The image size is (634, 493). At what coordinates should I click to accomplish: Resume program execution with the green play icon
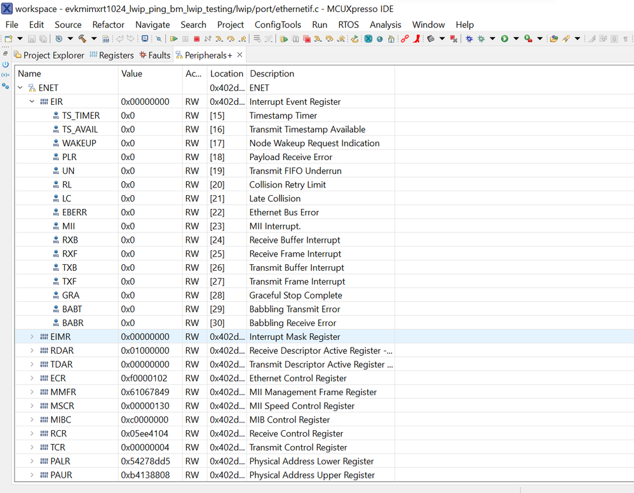(175, 39)
